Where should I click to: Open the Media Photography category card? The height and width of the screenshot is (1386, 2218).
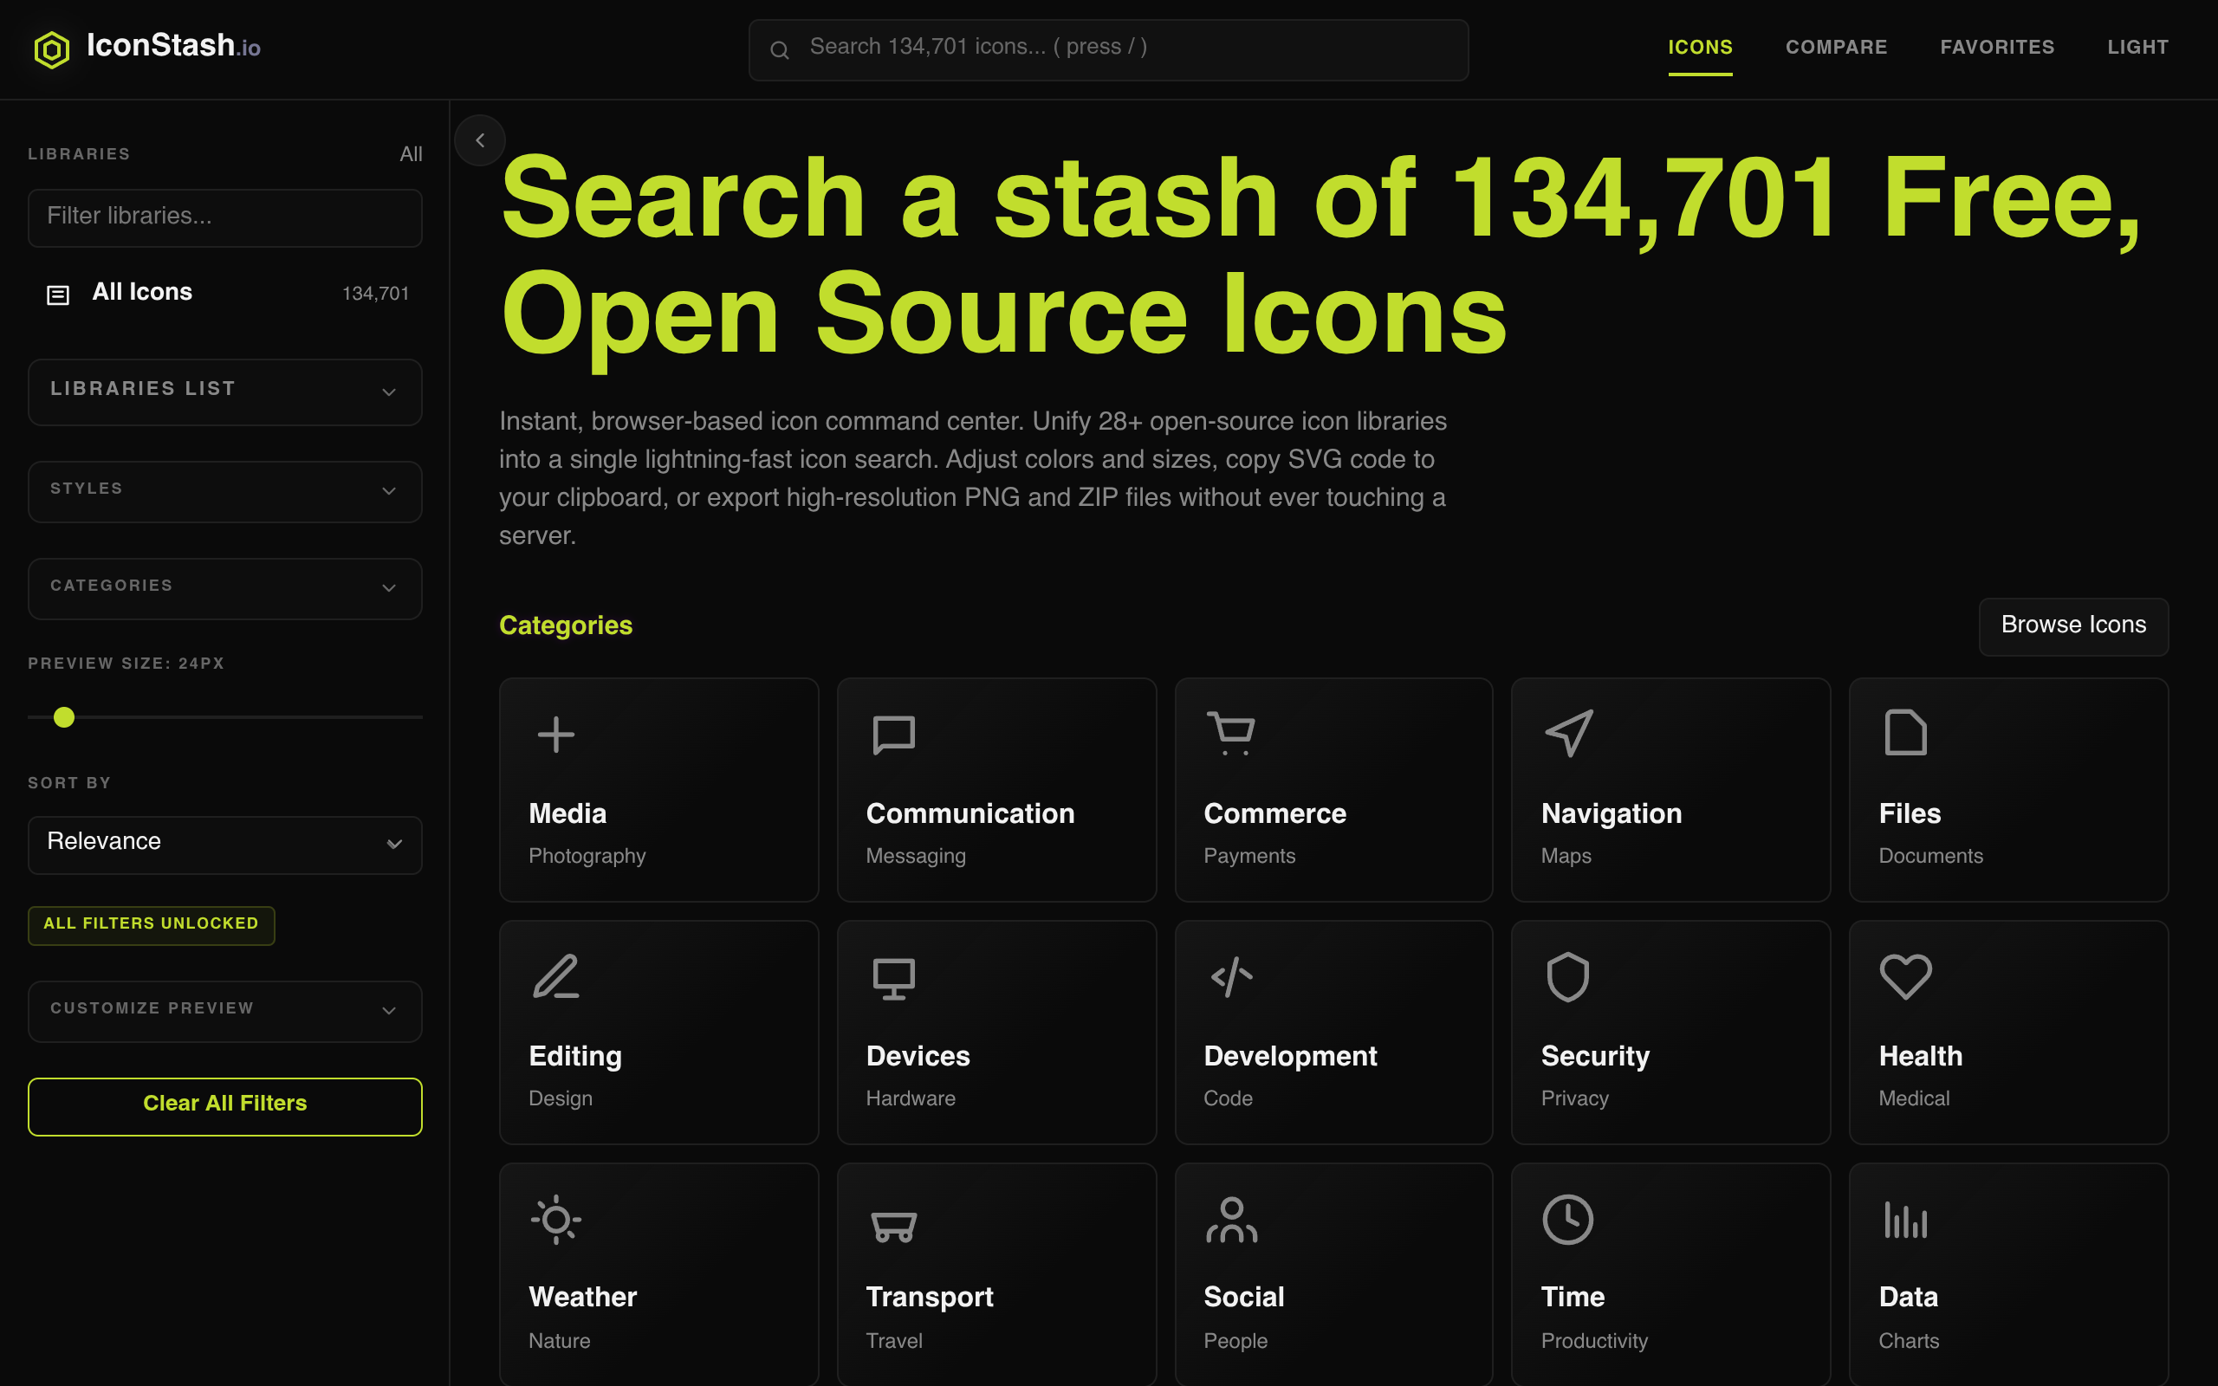(658, 789)
